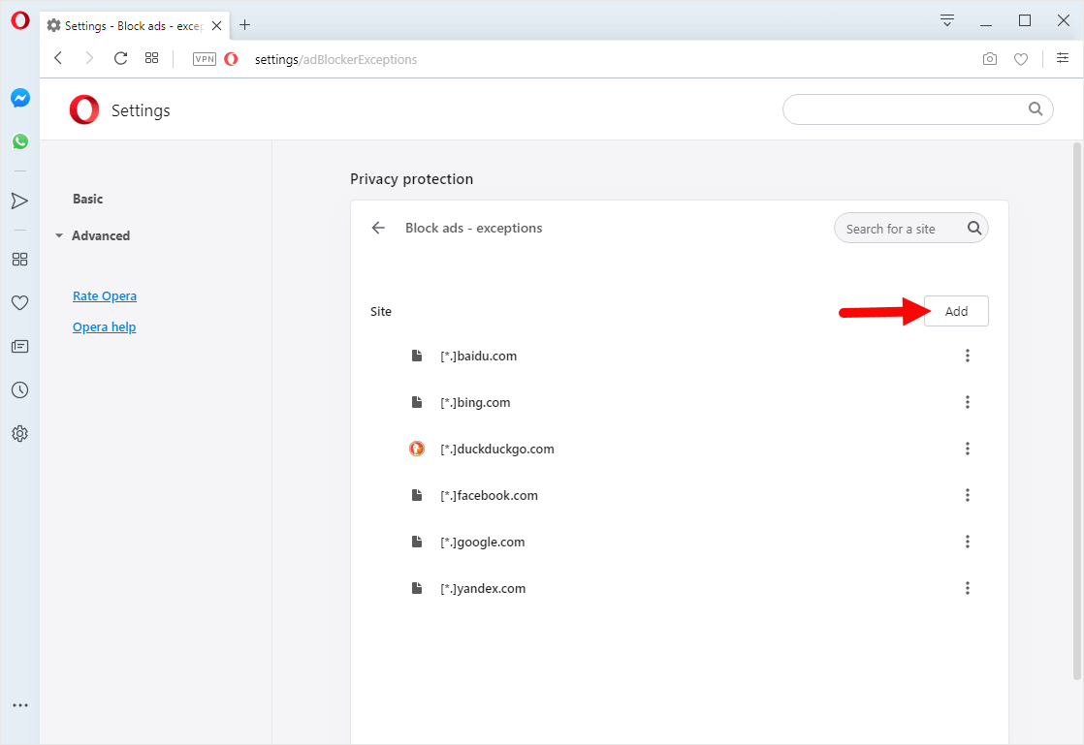Open more actions for yandex.com
1084x745 pixels.
[x=968, y=588]
